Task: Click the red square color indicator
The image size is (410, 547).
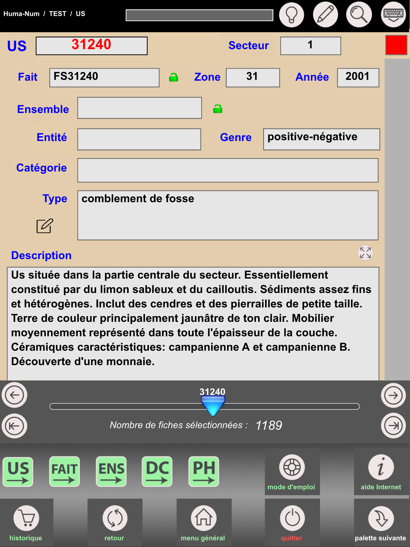Action: tap(396, 45)
